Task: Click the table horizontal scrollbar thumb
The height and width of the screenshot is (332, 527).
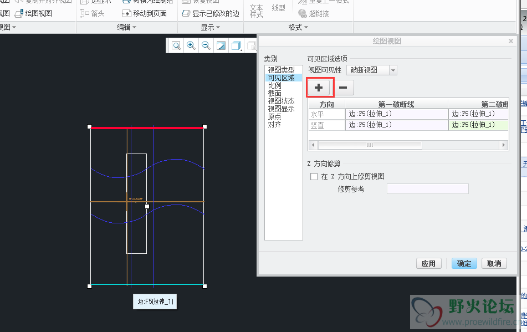Action: coord(370,145)
